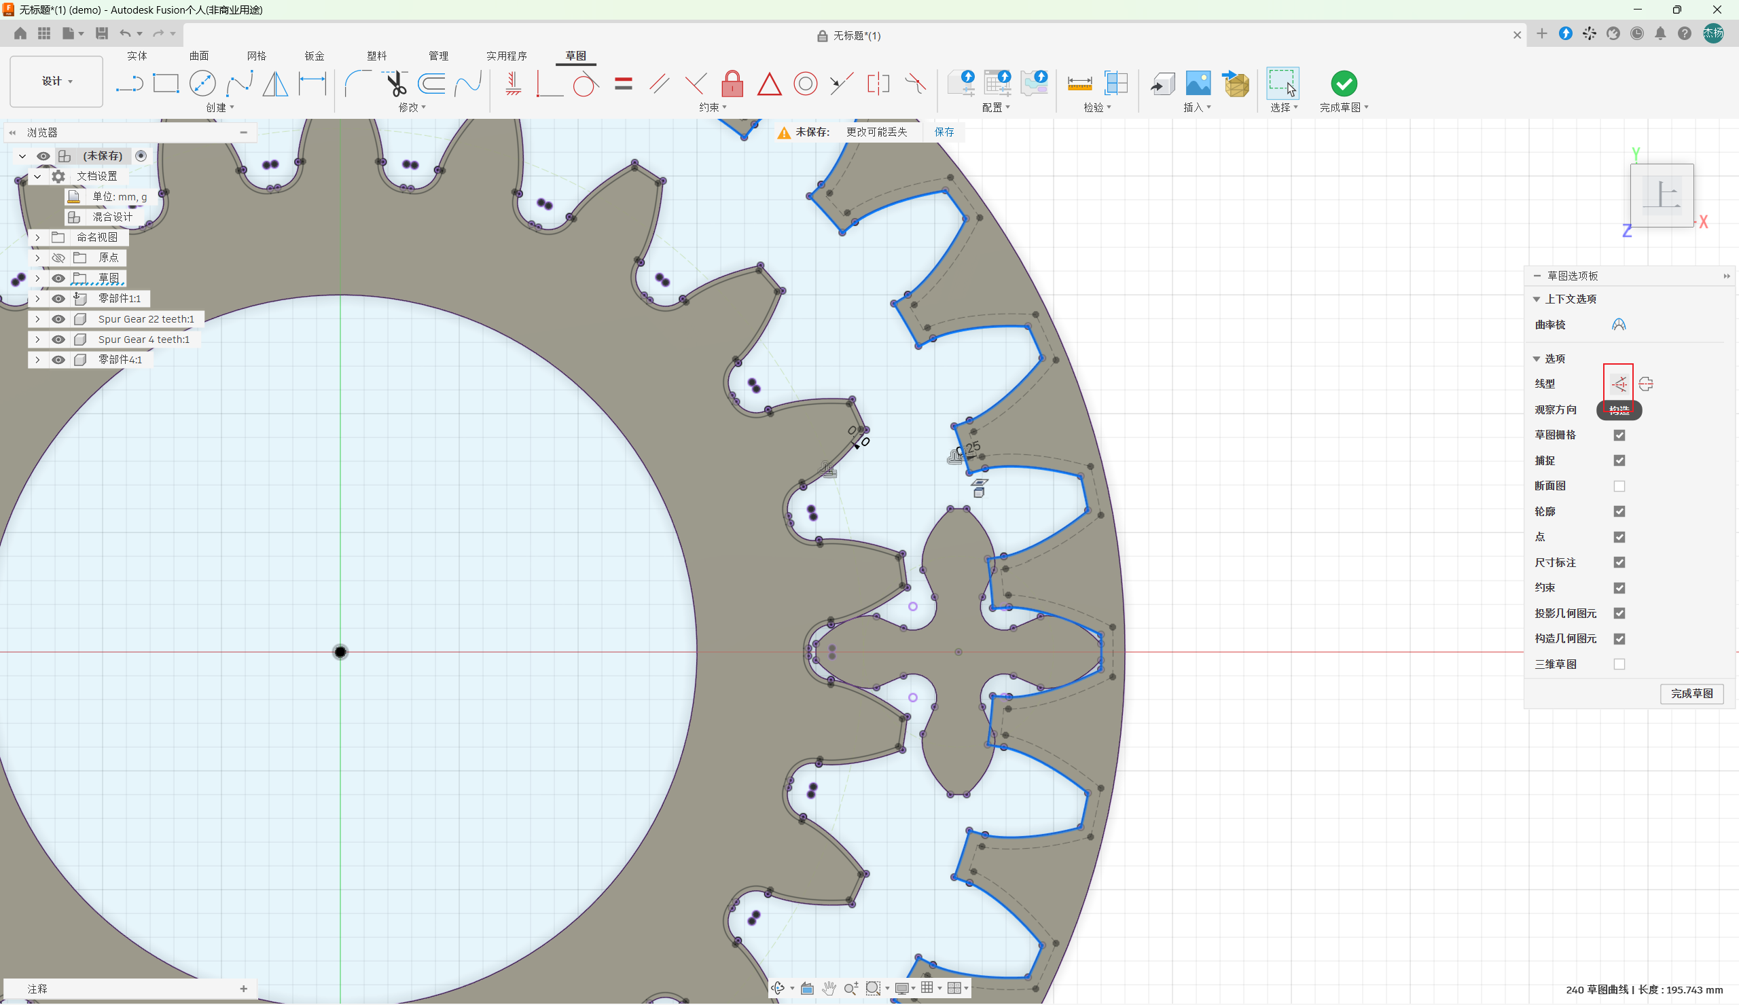
Task: Enable the 3D Sketch (三维草图) checkbox
Action: pos(1619,664)
